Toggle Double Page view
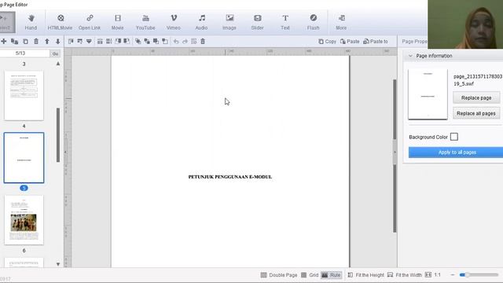This screenshot has width=503, height=283. [279, 275]
